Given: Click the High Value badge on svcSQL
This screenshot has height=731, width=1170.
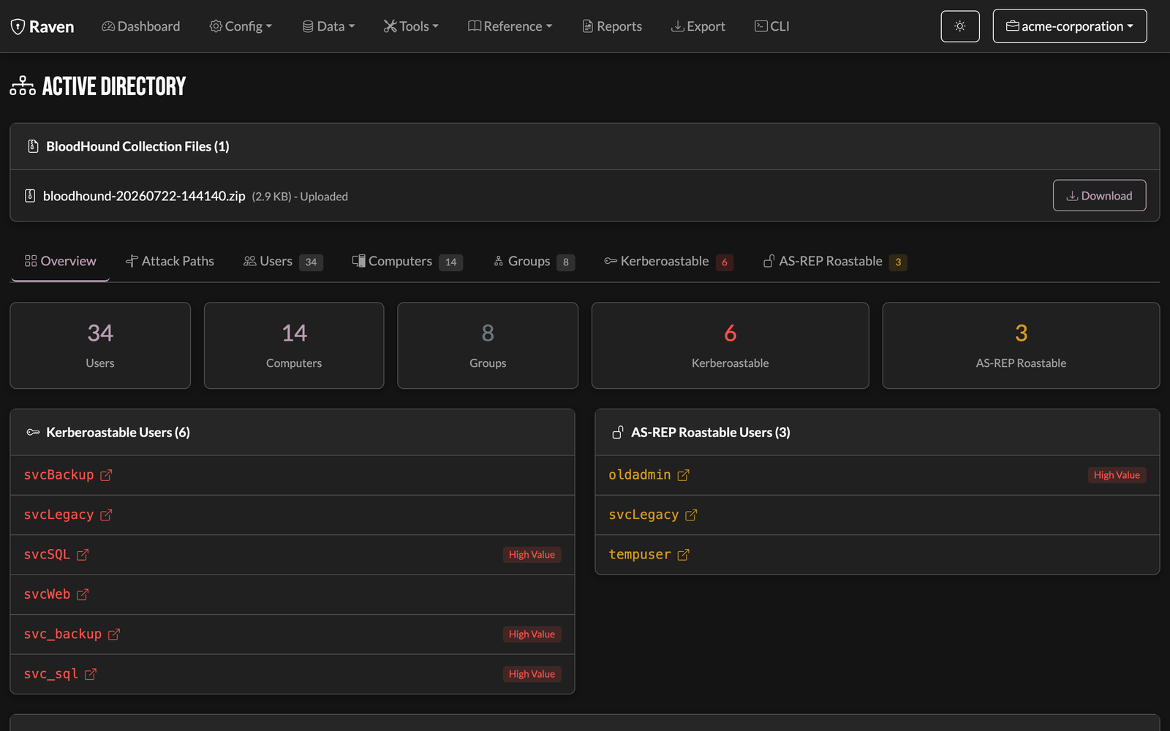Looking at the screenshot, I should [x=532, y=555].
